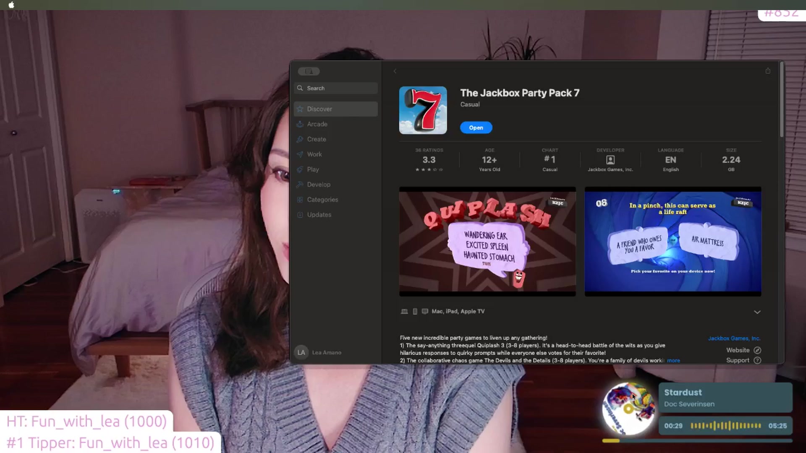806x453 pixels.
Task: Click the Website compass icon
Action: (757, 350)
